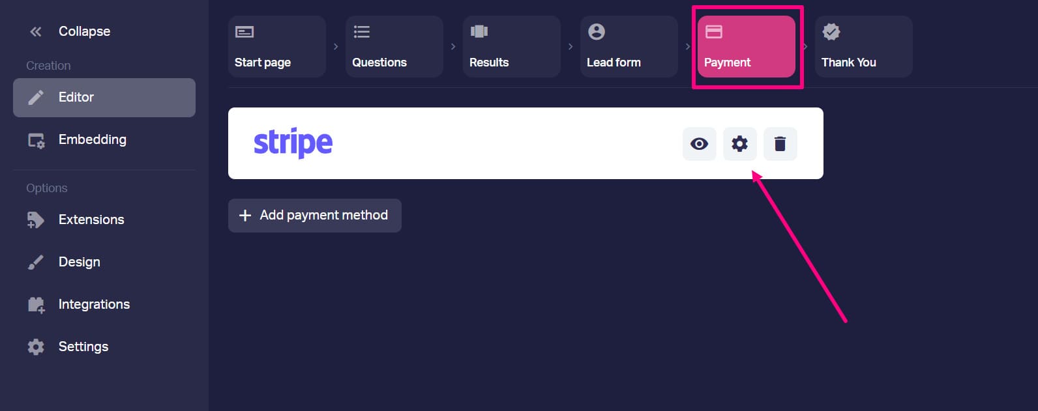Switch to the Lead form step
Image resolution: width=1038 pixels, height=411 pixels.
[x=629, y=47]
